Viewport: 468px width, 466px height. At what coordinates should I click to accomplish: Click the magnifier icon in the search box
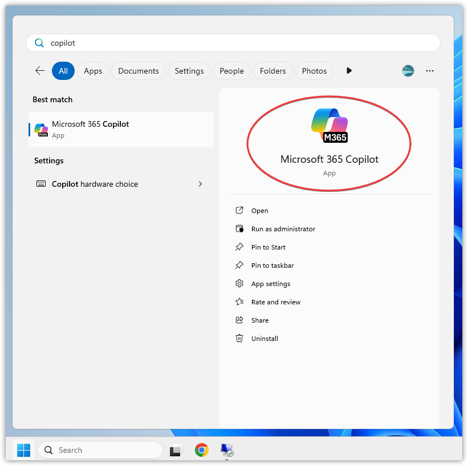pos(39,43)
